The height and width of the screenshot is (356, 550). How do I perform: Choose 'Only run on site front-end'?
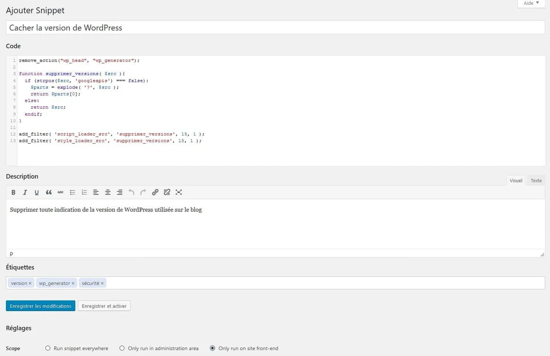coord(212,348)
